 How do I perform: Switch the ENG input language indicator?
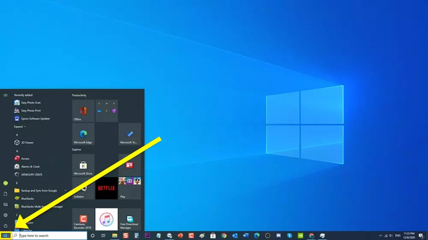point(398,236)
